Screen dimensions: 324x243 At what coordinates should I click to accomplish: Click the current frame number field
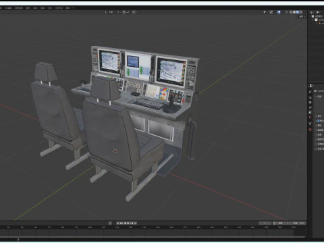(x=265, y=223)
